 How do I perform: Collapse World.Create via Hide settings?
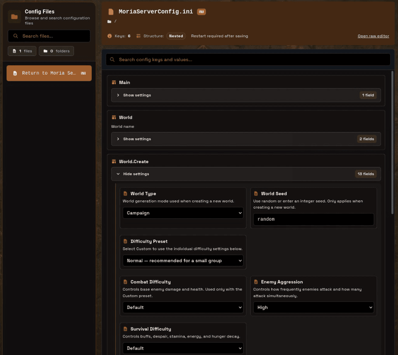click(x=246, y=174)
